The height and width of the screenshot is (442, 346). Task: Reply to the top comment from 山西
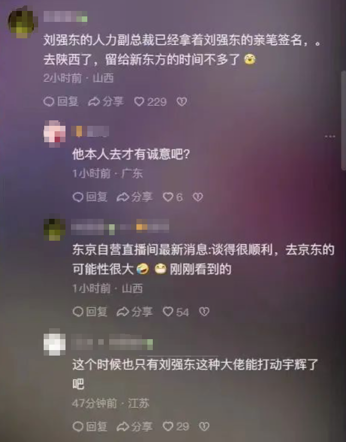[x=61, y=102]
